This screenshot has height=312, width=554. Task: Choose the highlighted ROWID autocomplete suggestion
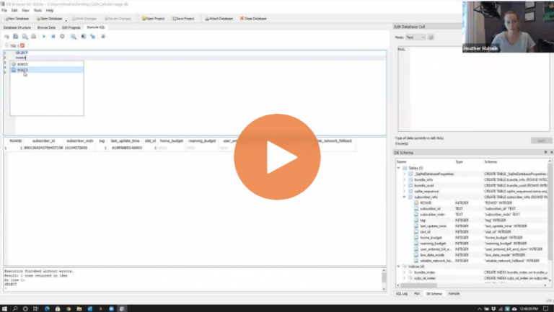click(x=47, y=70)
